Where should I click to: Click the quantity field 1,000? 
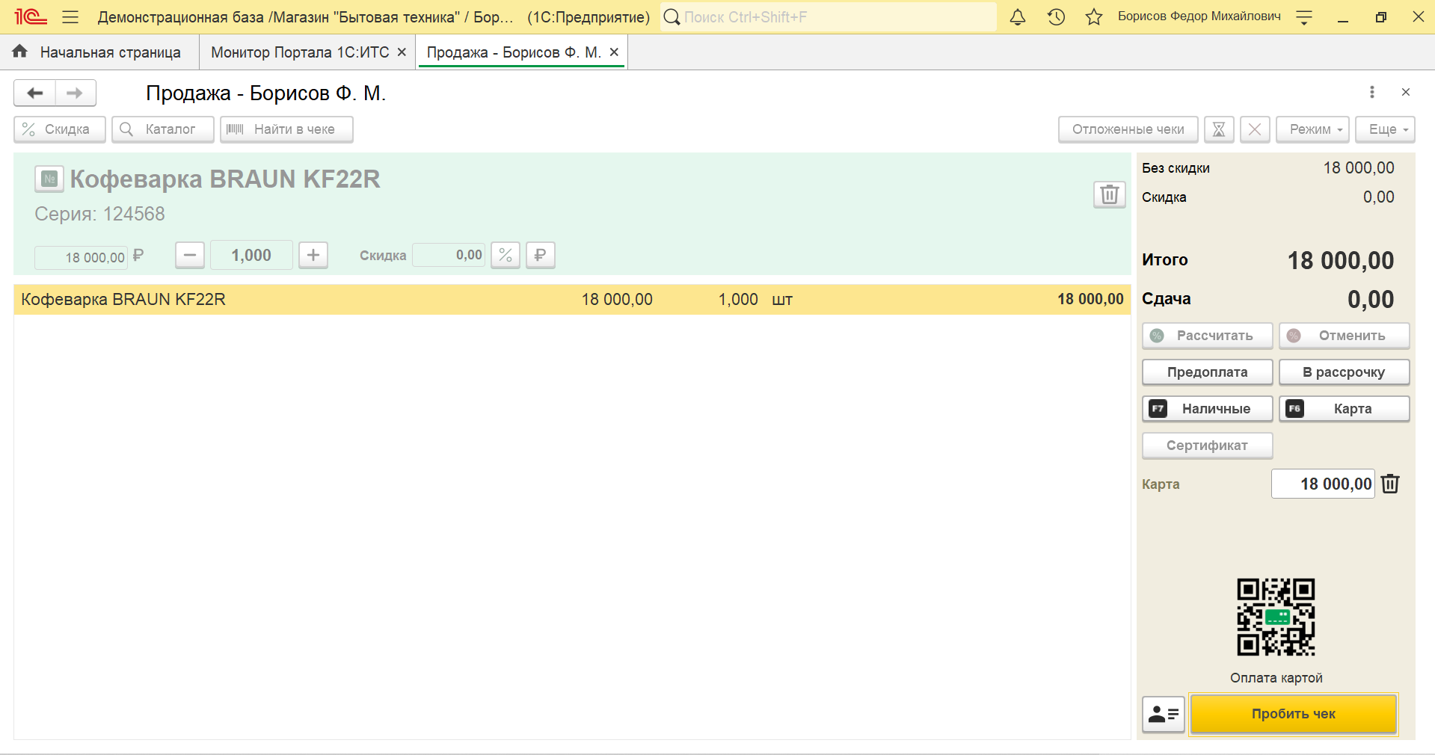tap(251, 255)
